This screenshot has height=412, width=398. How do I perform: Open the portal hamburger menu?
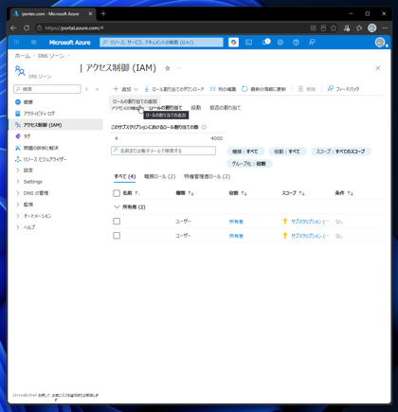tap(33, 43)
